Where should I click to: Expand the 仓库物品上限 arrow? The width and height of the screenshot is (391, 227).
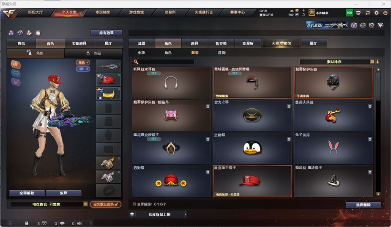point(185,214)
